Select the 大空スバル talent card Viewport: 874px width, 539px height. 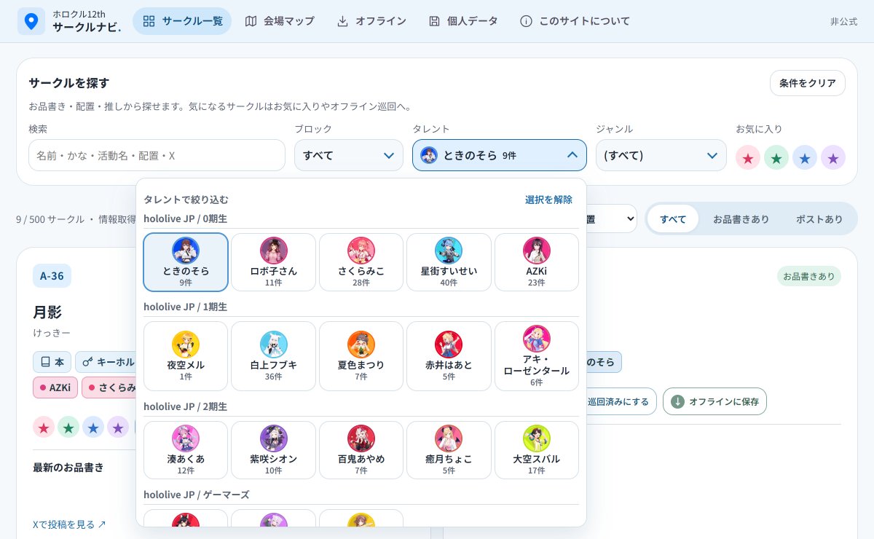coord(537,450)
